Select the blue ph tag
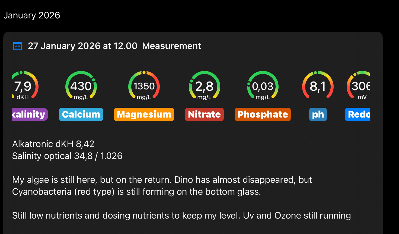The image size is (399, 234). click(318, 114)
